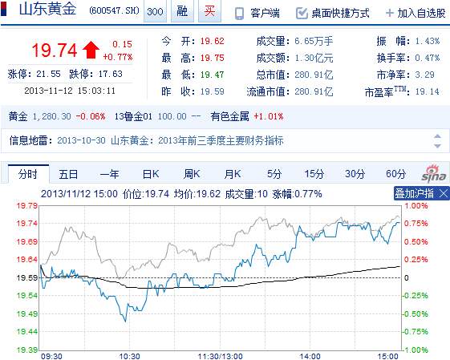Click the 总市值 280.91亿 value
450x360 pixels.
pos(314,75)
